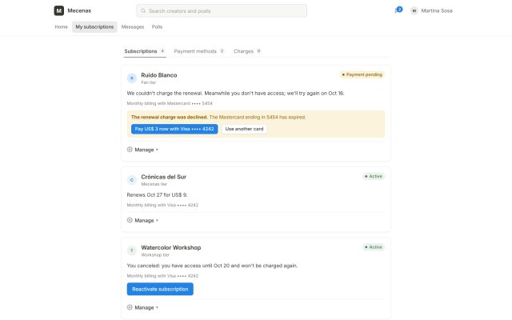
Task: Switch to the Charges tab
Action: point(247,51)
